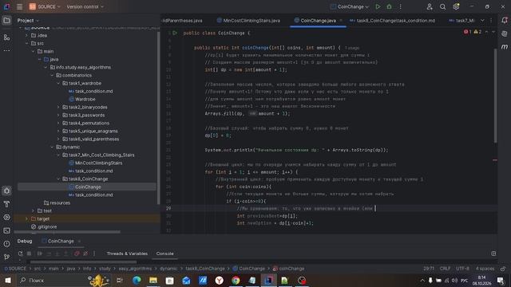Open tab options menu in editor
The height and width of the screenshot is (287, 511).
(491, 21)
